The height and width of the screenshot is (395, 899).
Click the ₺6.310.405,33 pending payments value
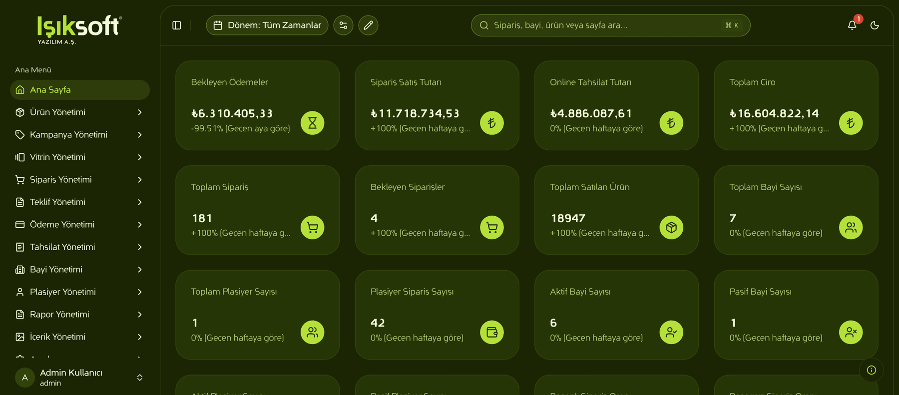pos(232,114)
